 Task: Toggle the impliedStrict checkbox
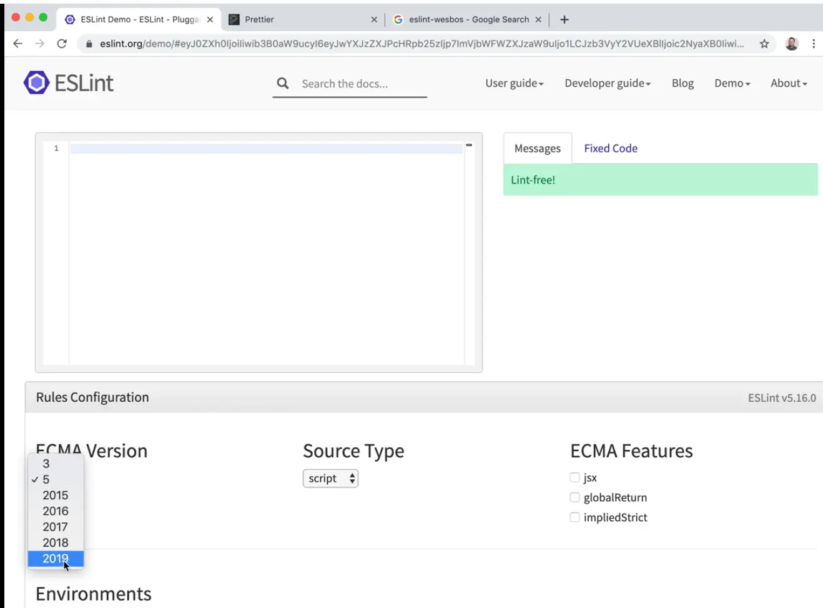coord(574,517)
